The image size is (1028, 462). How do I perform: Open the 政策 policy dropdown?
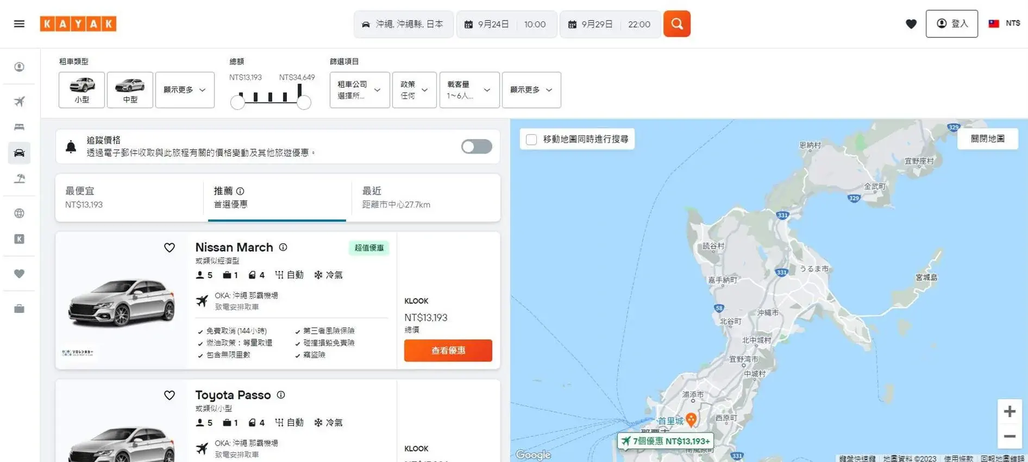point(414,90)
